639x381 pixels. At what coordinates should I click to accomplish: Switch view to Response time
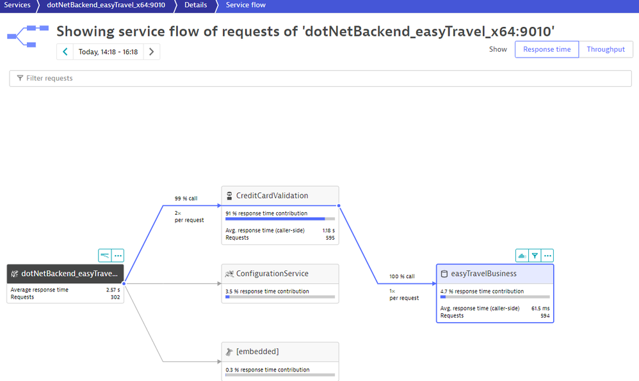pos(547,49)
